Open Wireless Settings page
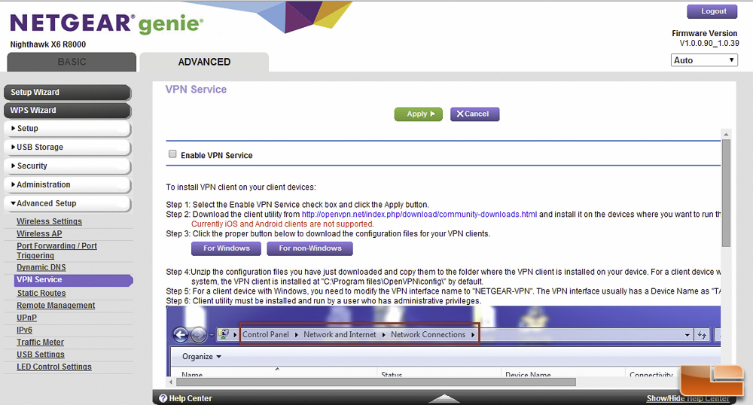The height and width of the screenshot is (405, 753). [x=49, y=221]
